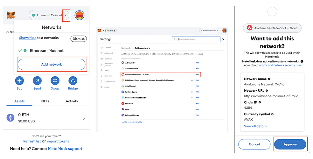Click the Polygon Mainnet logo icon

click(123, 115)
